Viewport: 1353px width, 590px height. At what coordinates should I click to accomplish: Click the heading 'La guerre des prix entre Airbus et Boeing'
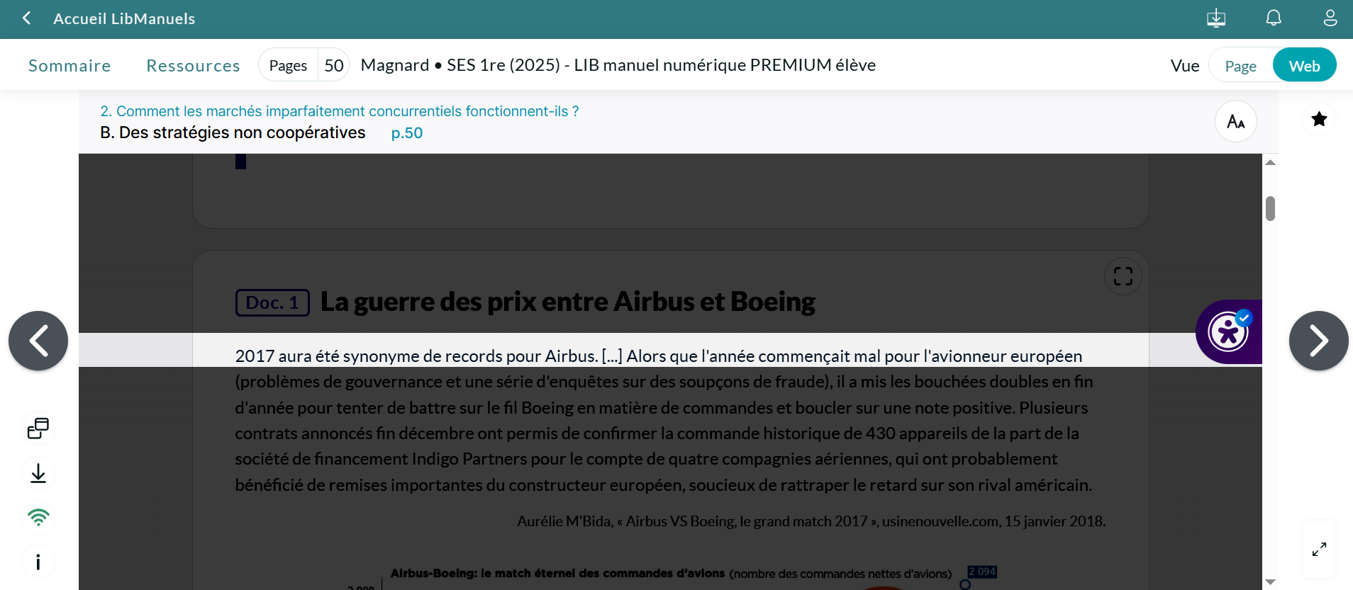(x=568, y=302)
